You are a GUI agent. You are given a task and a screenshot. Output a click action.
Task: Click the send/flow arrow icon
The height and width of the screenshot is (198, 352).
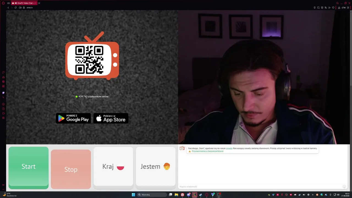[x=329, y=8]
